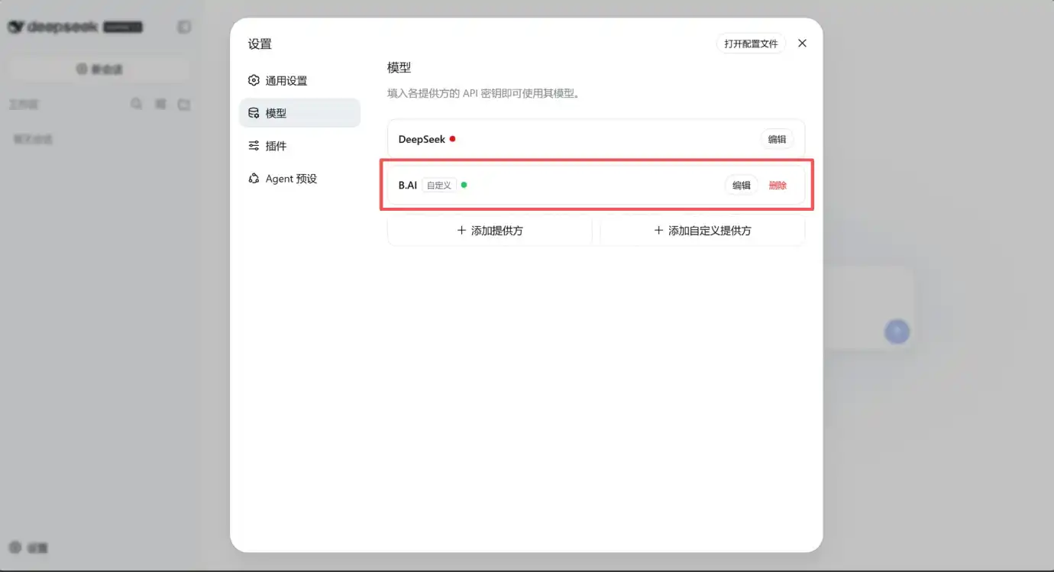Click 添加自定义提供方 button

tap(703, 230)
